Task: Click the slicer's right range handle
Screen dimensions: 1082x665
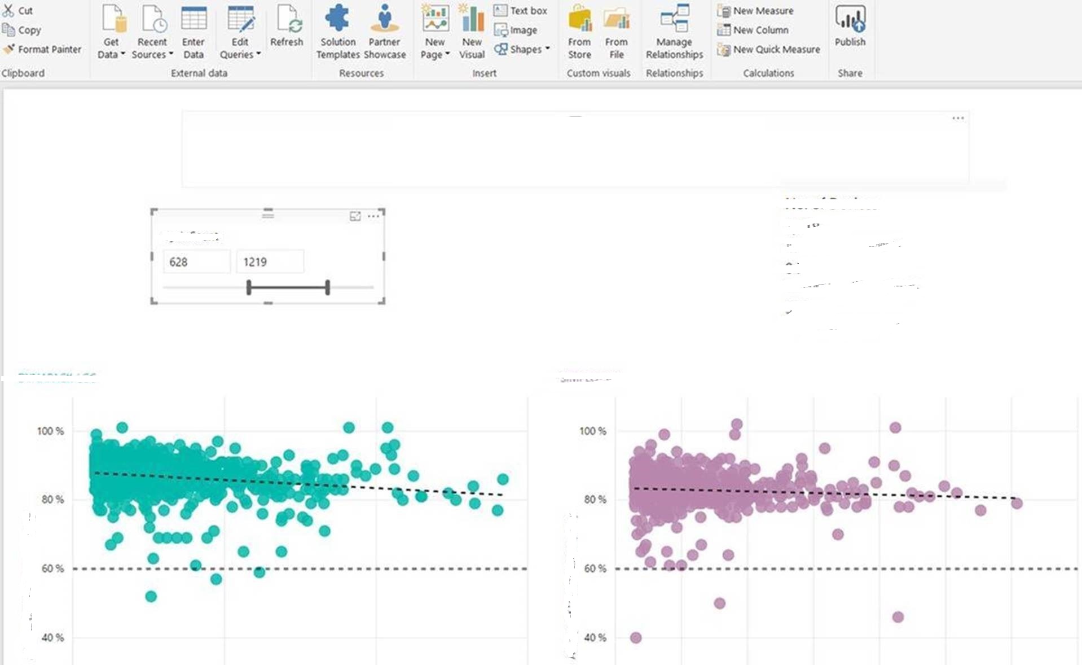Action: tap(328, 287)
